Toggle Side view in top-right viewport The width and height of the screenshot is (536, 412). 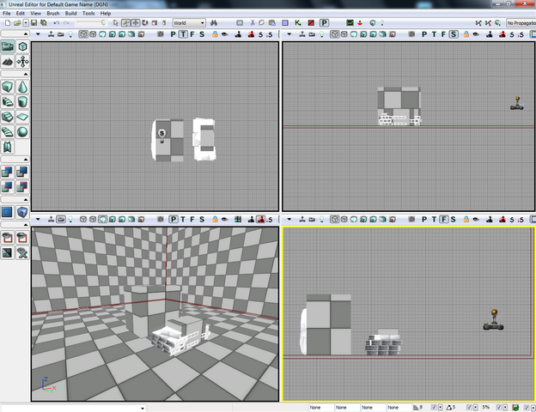[x=454, y=34]
